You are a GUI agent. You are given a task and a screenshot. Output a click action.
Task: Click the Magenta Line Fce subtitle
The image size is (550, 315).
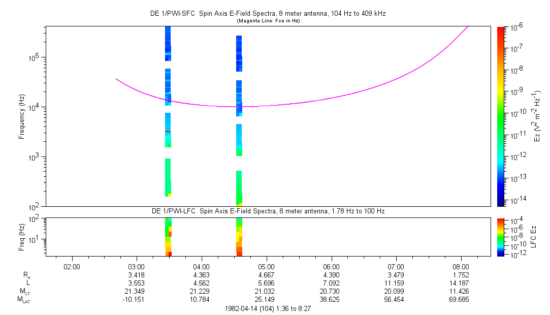(268, 21)
